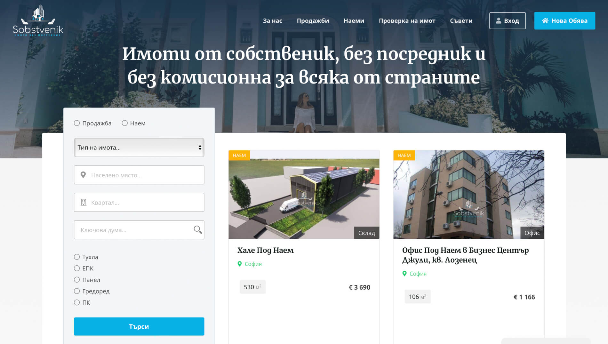Screen dimensions: 608x344
Task: Click the user icon on Вход button
Action: pyautogui.click(x=499, y=21)
